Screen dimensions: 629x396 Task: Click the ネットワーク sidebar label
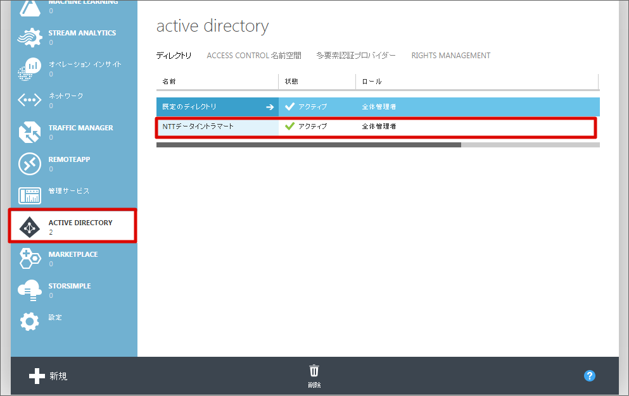(x=66, y=96)
